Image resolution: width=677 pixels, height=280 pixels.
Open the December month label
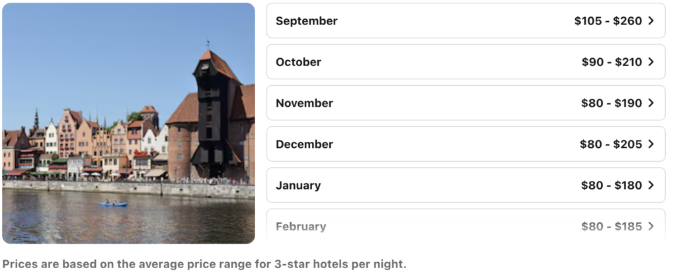click(304, 144)
